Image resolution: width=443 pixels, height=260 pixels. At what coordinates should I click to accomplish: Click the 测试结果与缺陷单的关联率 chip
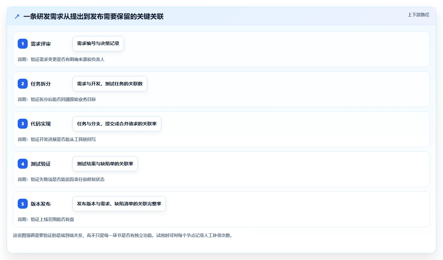105,164
